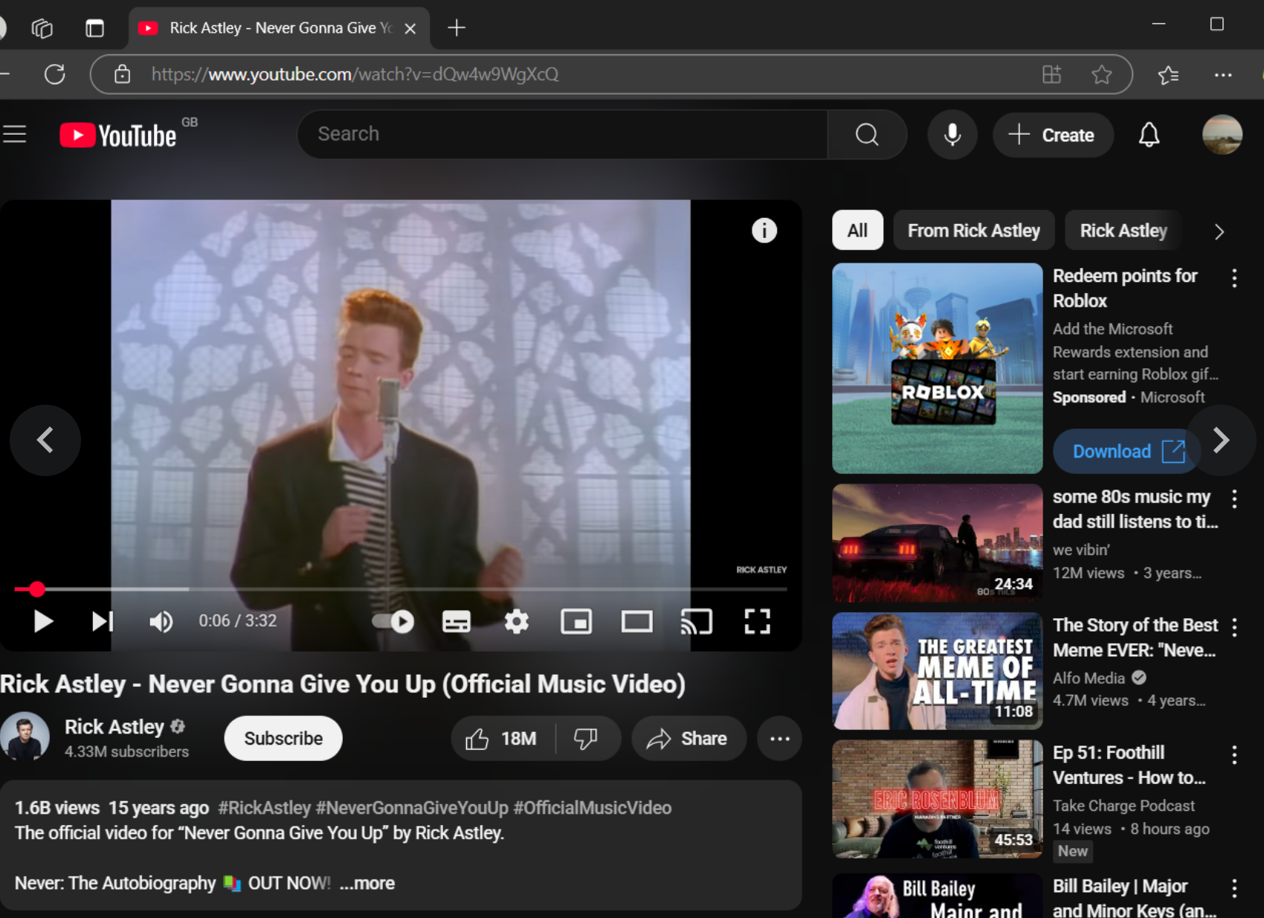Select the From Rick Astley filter chip
Screen dimensions: 1264x918
click(973, 231)
